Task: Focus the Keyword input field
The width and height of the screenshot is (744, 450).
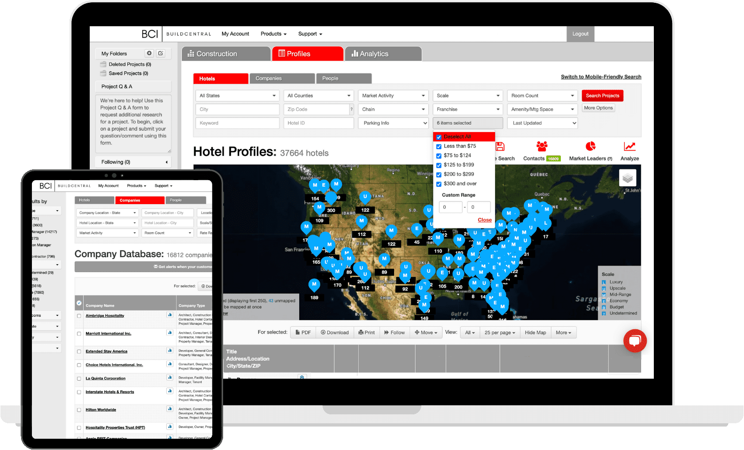Action: 237,123
